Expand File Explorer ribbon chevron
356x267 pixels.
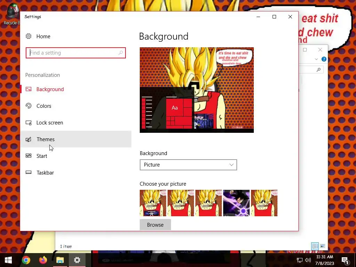tap(316, 59)
